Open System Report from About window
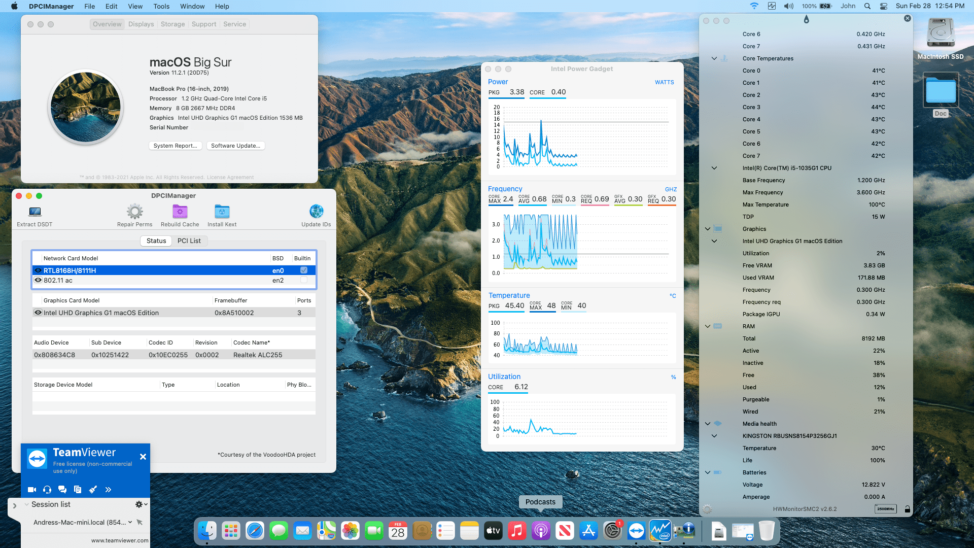This screenshot has width=974, height=548. 175,146
